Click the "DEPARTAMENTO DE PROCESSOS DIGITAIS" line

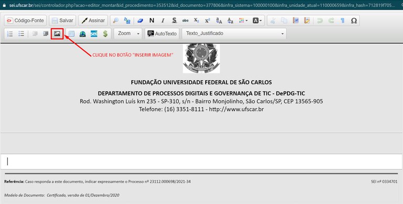click(201, 93)
